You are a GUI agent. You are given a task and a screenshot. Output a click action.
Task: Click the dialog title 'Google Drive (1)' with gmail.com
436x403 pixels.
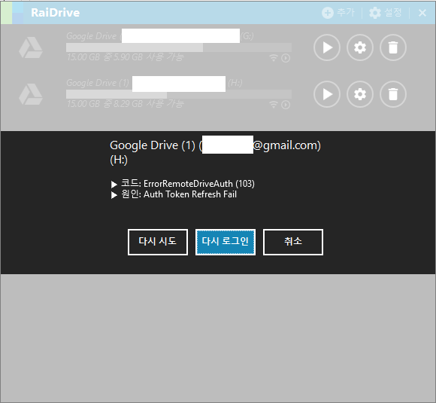(x=215, y=145)
